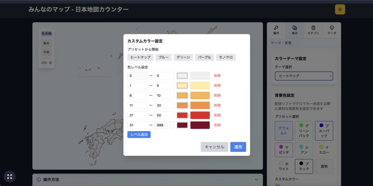Apply custom colors with 適用
The image size is (373, 186).
pos(238,147)
